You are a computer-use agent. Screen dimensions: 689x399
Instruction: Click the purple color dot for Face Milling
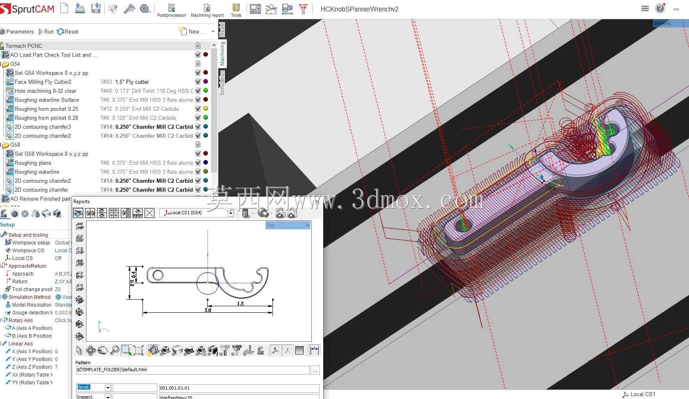tap(206, 82)
